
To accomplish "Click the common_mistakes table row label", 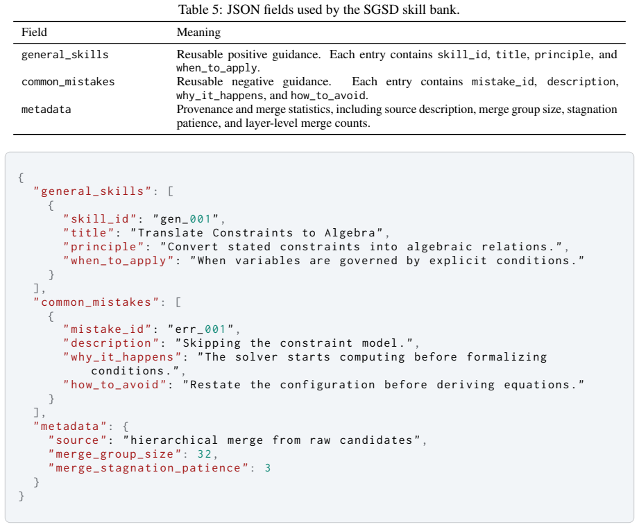I will 68,82.
